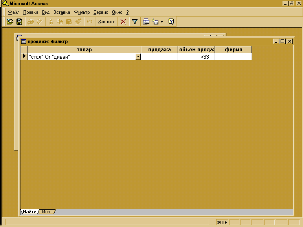
Task: Select the объем продаж column header
Action: pyautogui.click(x=196, y=50)
